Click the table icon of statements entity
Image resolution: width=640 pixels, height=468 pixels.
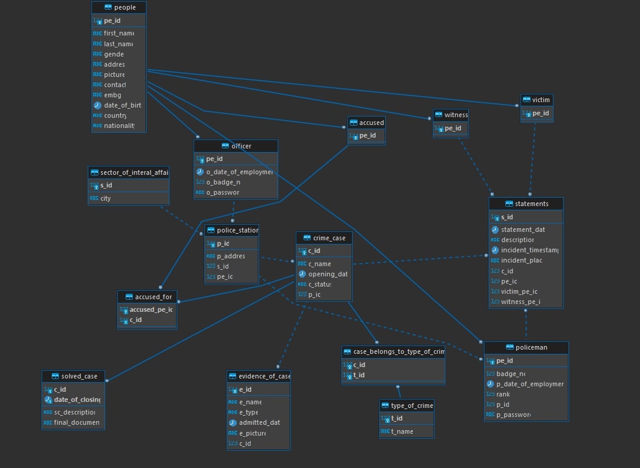509,204
